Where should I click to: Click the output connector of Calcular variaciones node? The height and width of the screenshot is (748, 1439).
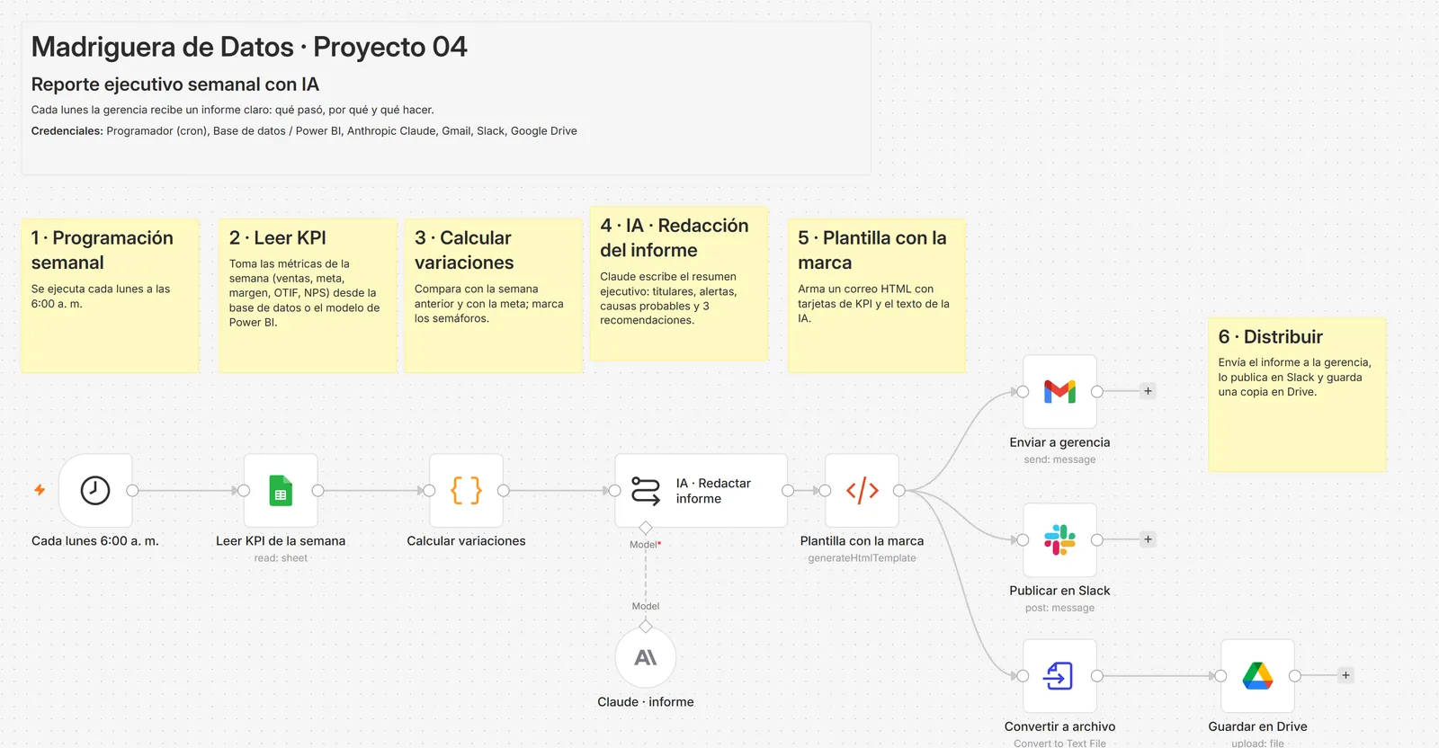coord(503,490)
